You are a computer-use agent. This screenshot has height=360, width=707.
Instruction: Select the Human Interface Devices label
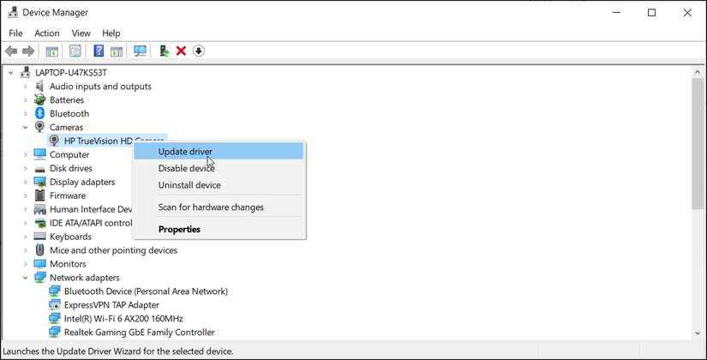(91, 209)
